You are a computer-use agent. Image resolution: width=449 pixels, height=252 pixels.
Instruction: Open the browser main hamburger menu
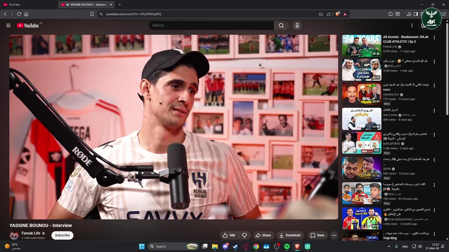coord(444,14)
